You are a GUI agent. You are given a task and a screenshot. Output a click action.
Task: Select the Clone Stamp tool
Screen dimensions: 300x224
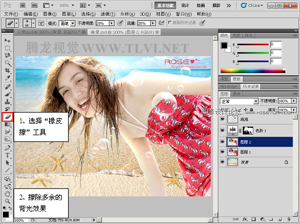click(7, 101)
